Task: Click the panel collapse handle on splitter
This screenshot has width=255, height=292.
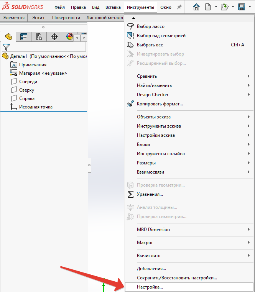Action: (x=89, y=165)
